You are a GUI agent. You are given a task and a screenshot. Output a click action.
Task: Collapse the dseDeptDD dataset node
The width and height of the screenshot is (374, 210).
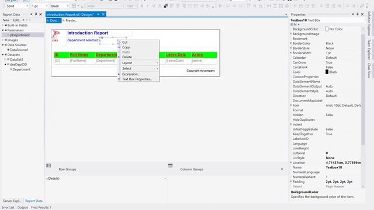[5, 65]
